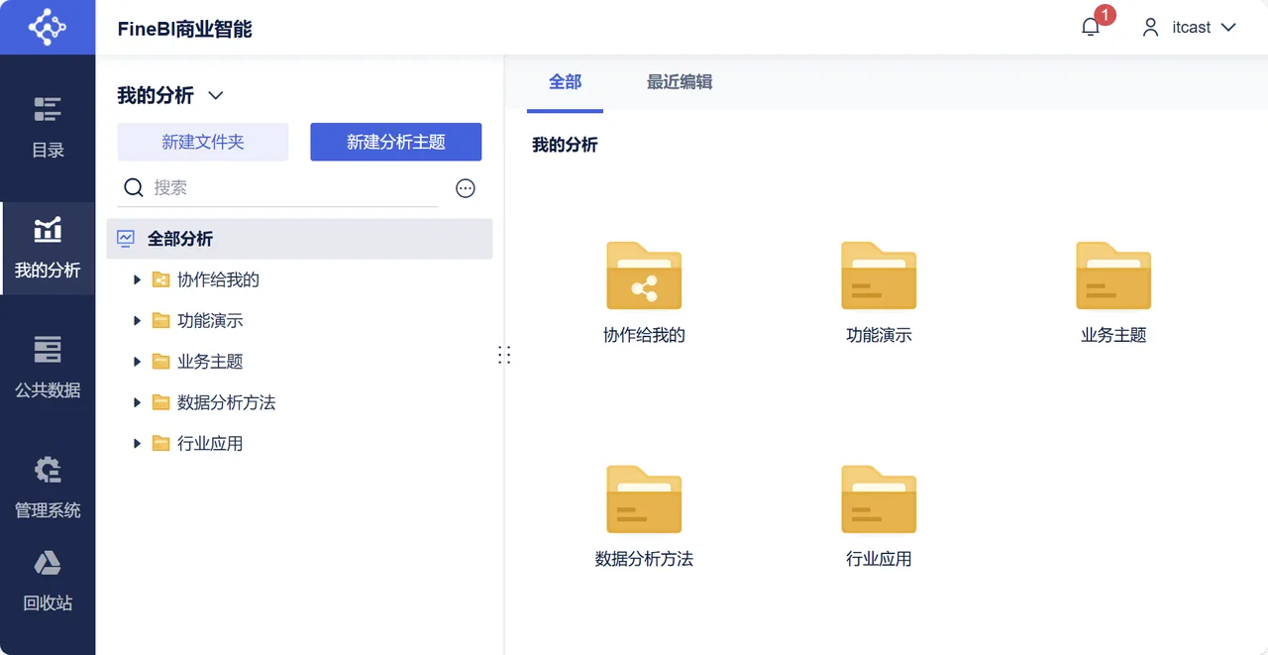Open the 业务主题 large folder icon

click(1113, 275)
